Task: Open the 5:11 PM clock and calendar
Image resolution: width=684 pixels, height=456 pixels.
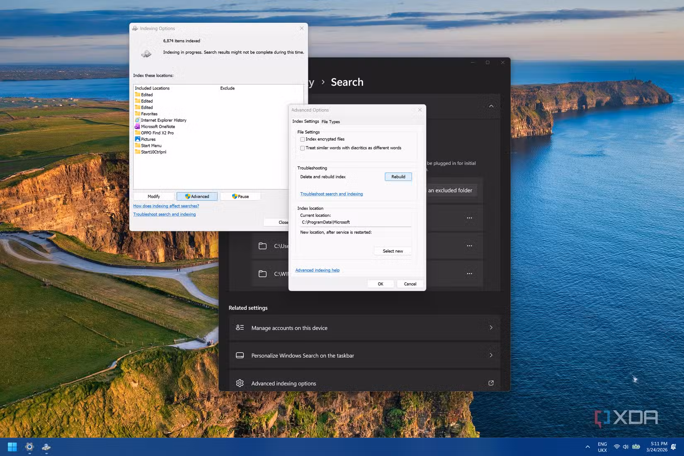Action: pyautogui.click(x=657, y=447)
